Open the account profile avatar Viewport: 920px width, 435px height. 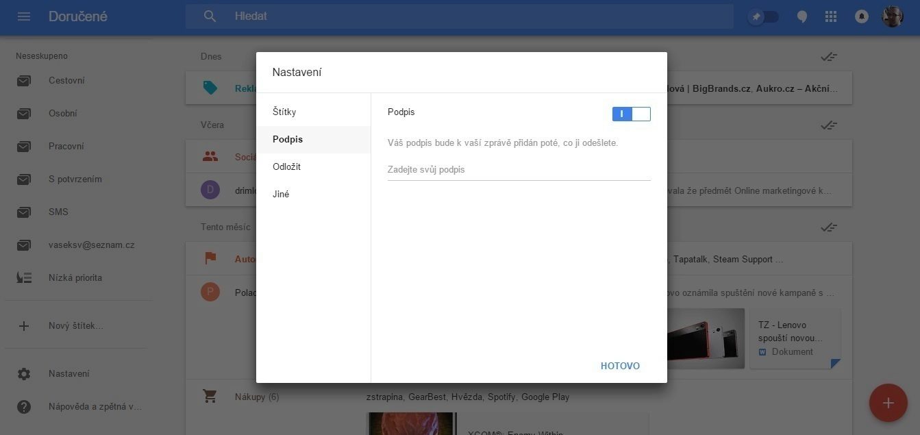[x=893, y=16]
